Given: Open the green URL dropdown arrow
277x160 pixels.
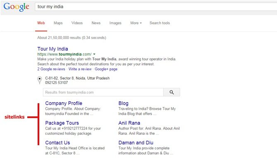Looking at the screenshot, I should (x=94, y=54).
